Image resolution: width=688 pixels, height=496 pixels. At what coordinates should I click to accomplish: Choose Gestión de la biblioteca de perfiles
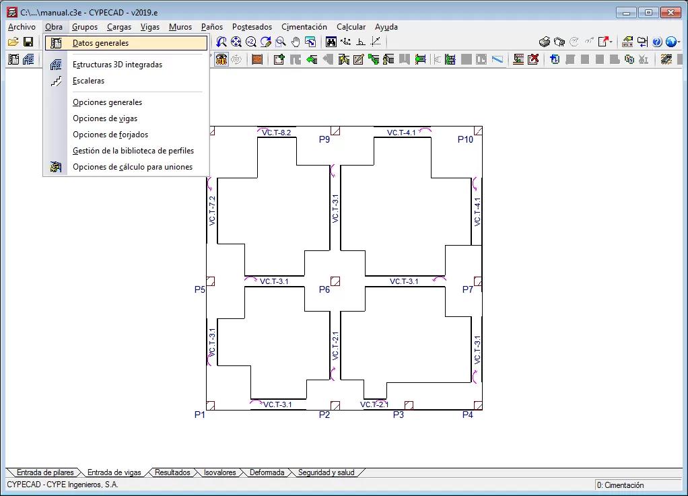click(132, 151)
